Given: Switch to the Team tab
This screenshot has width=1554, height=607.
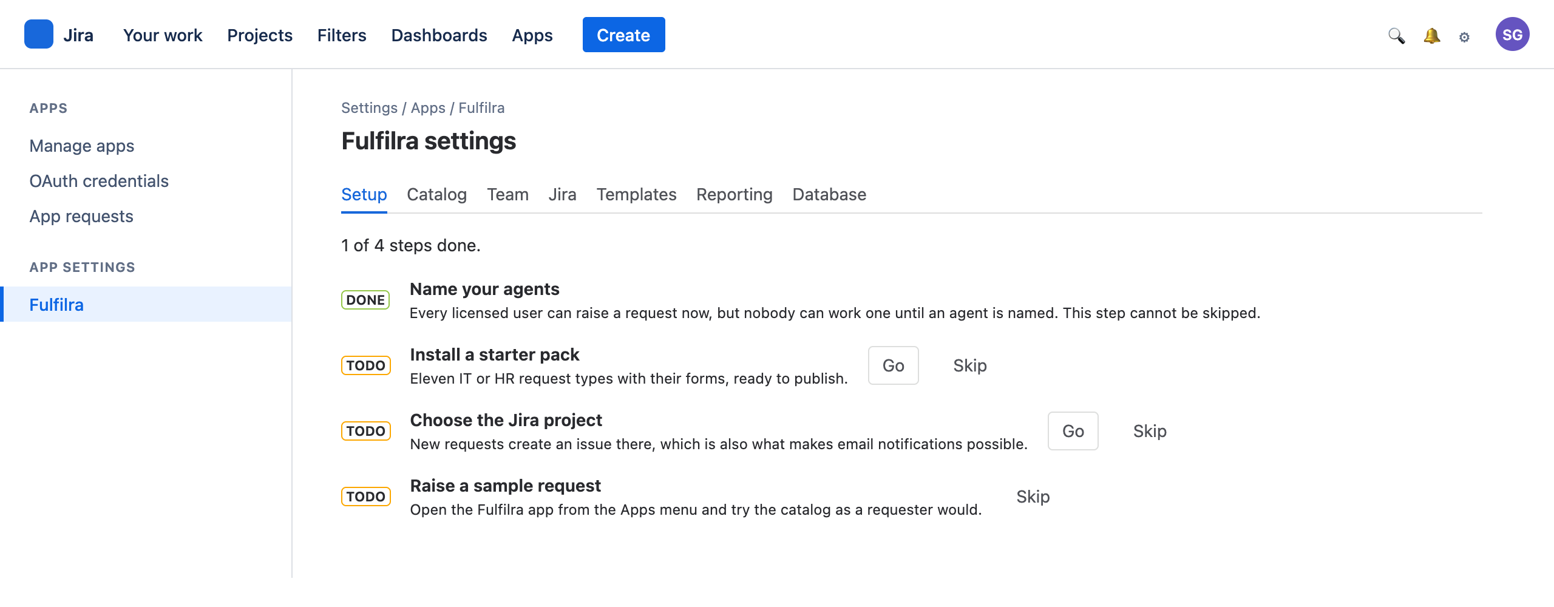Looking at the screenshot, I should click(x=507, y=195).
